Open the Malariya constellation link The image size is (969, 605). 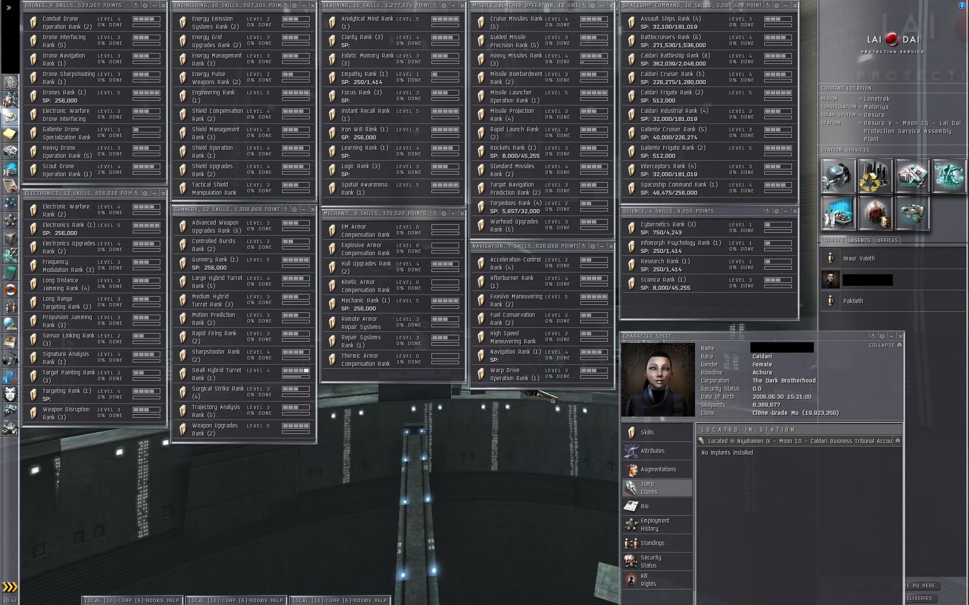876,107
